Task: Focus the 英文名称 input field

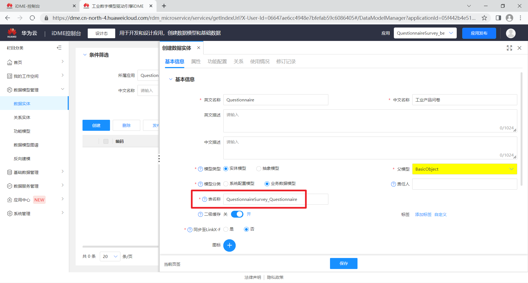Action: click(x=276, y=100)
